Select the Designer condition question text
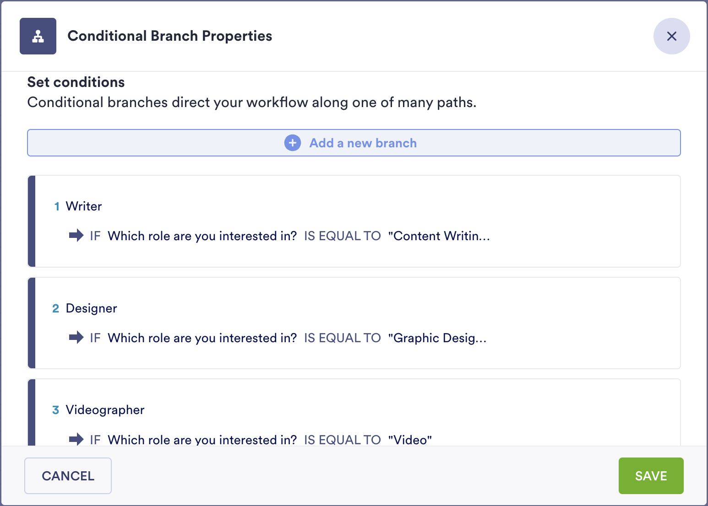The width and height of the screenshot is (708, 506). (202, 338)
